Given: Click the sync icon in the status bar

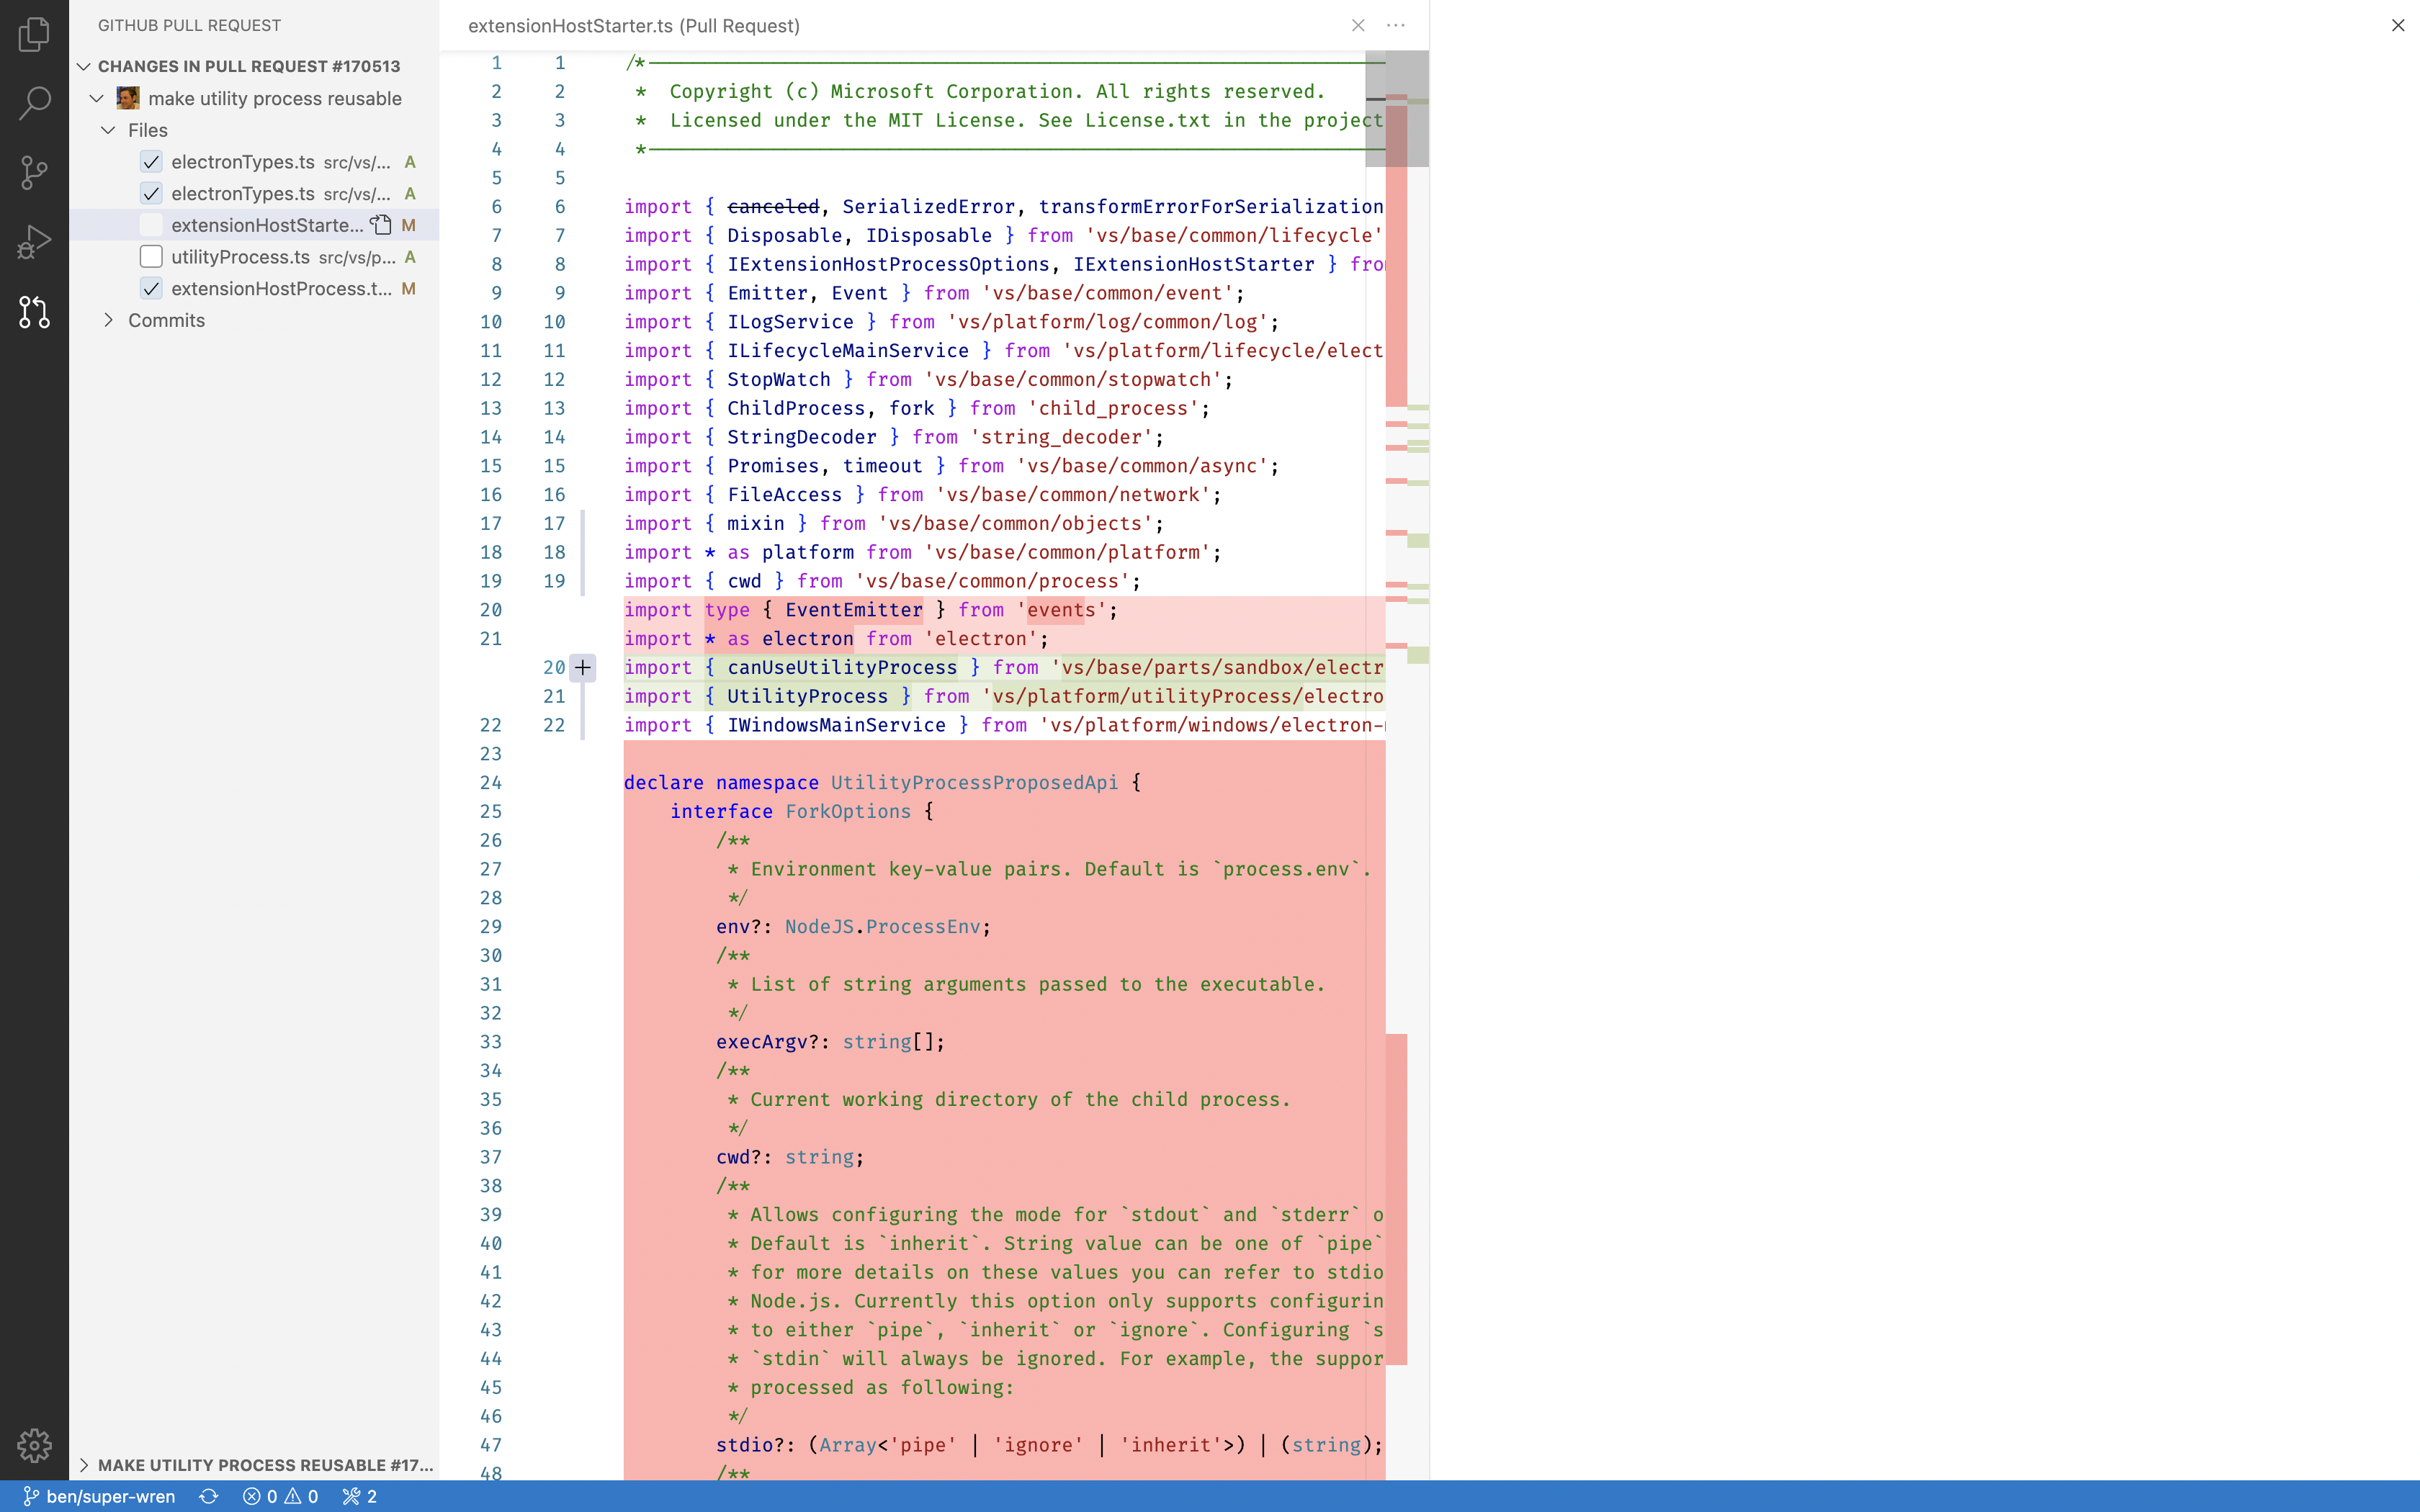Looking at the screenshot, I should point(208,1496).
